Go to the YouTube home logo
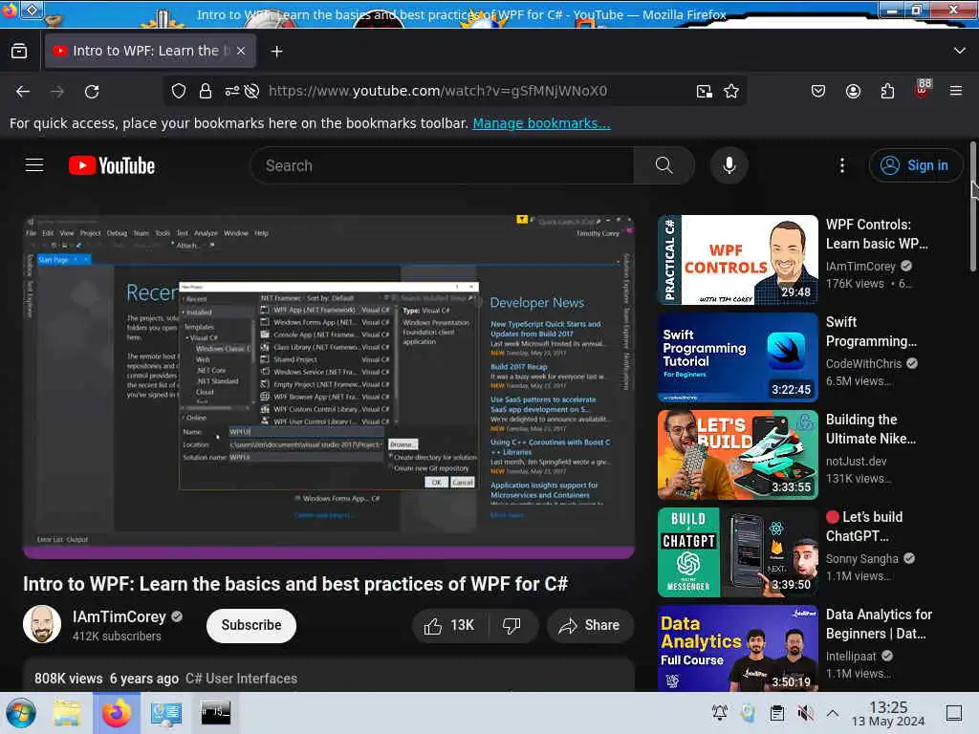Viewport: 979px width, 734px height. (112, 165)
